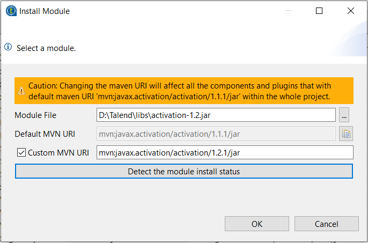
Task: Maximize the Install Module window
Action: (x=319, y=11)
